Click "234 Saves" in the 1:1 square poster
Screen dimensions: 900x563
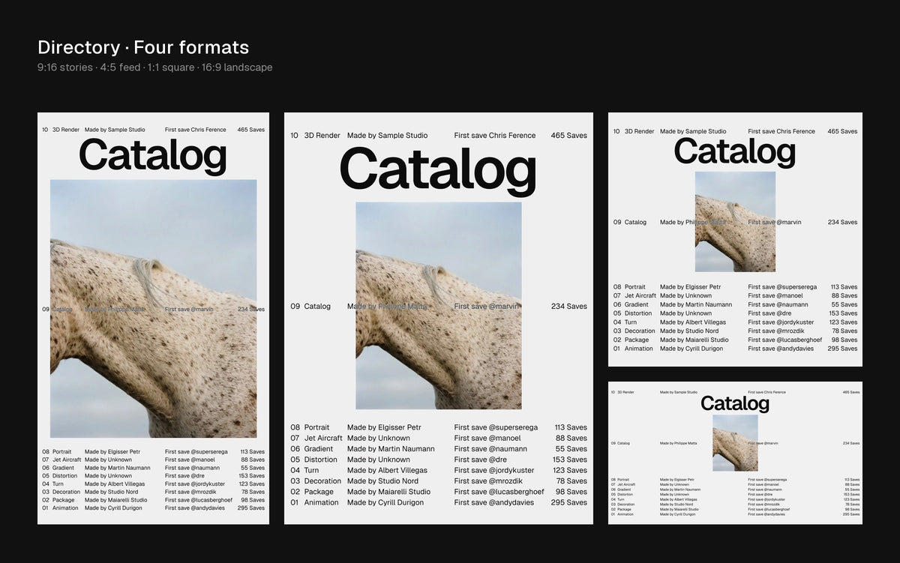pyautogui.click(x=843, y=223)
